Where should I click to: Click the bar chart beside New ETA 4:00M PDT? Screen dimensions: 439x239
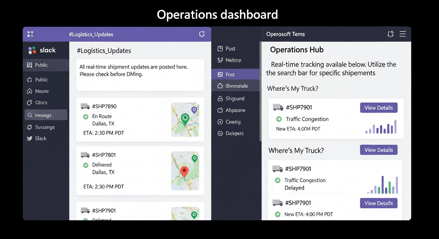[380, 128]
